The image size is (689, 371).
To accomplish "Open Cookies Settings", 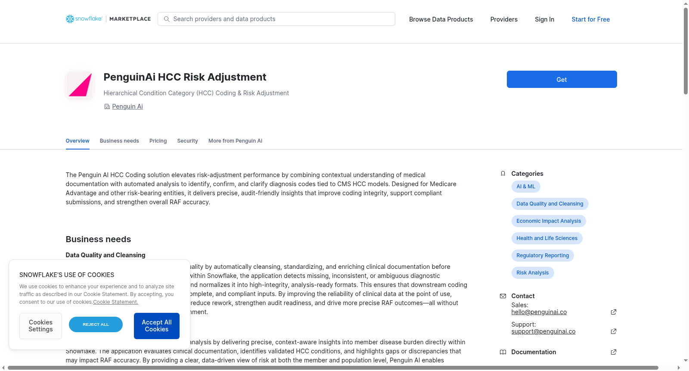I will pyautogui.click(x=40, y=326).
